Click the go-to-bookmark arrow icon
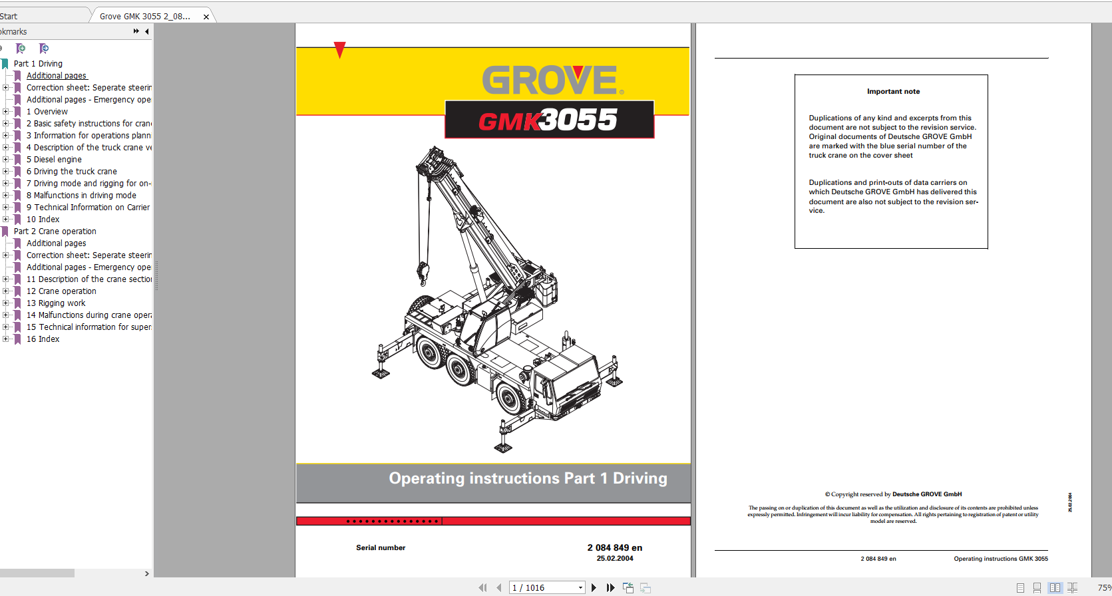Viewport: 1112px width, 596px height. point(44,49)
